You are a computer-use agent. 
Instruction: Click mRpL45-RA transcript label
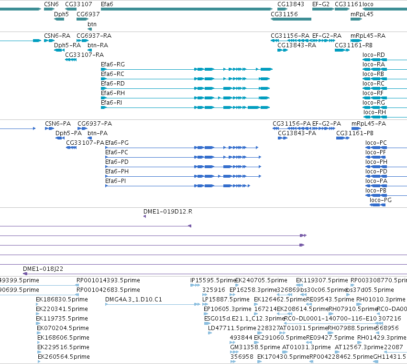pyautogui.click(x=368, y=35)
